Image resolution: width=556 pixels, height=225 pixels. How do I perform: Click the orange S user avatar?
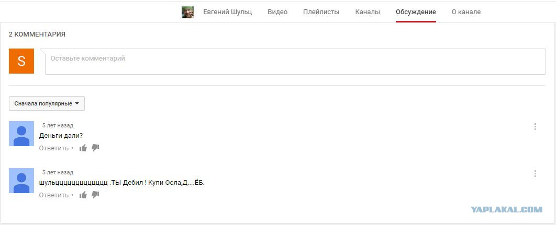21,61
